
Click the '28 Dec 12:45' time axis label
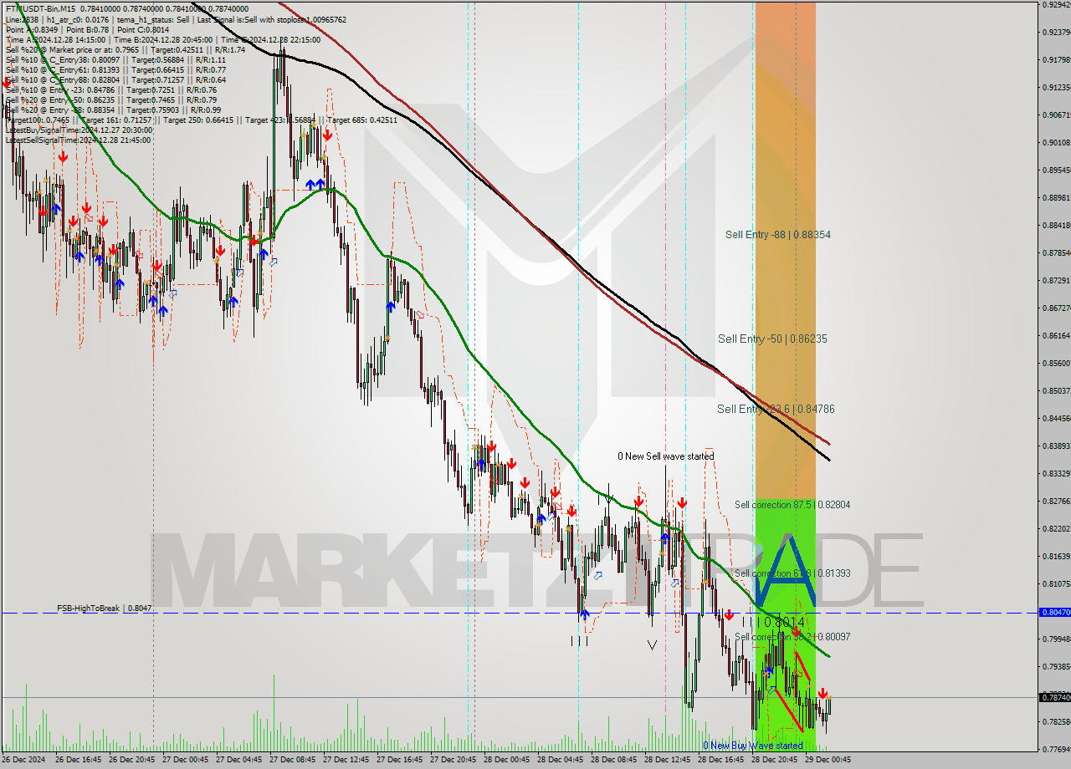[x=666, y=761]
